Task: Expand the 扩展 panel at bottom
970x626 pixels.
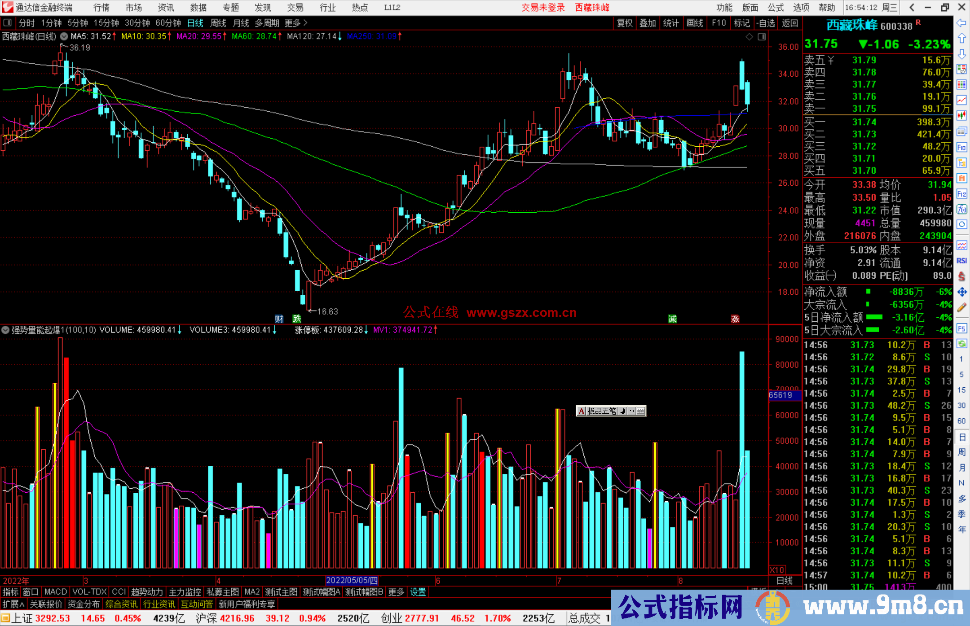Action: (x=13, y=604)
